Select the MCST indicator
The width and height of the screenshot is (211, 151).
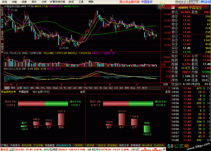click(x=145, y=88)
